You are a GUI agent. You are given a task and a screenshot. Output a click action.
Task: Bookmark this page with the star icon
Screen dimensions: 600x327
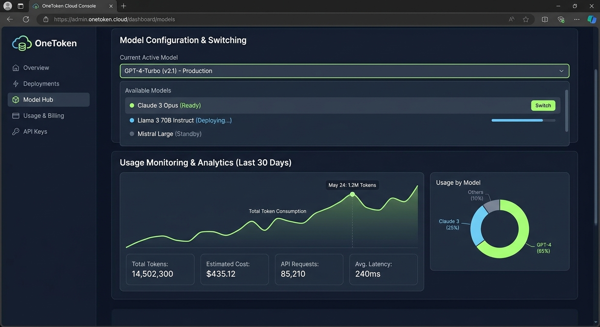point(526,19)
